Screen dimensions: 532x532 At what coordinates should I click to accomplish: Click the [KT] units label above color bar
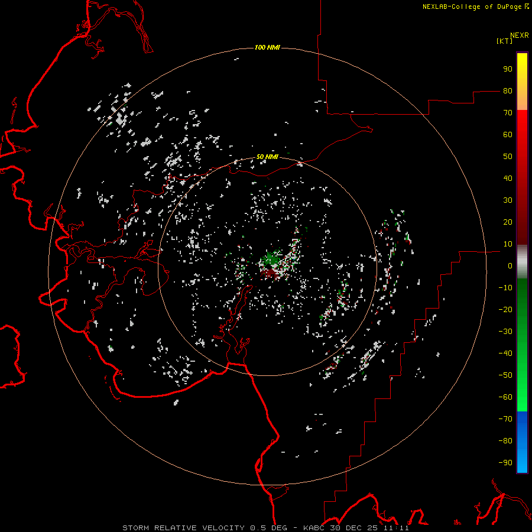click(x=504, y=41)
